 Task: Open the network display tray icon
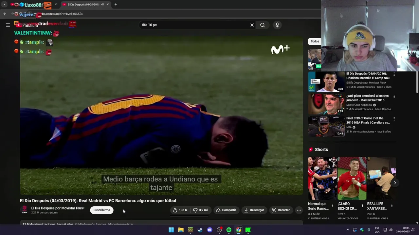tap(385, 230)
